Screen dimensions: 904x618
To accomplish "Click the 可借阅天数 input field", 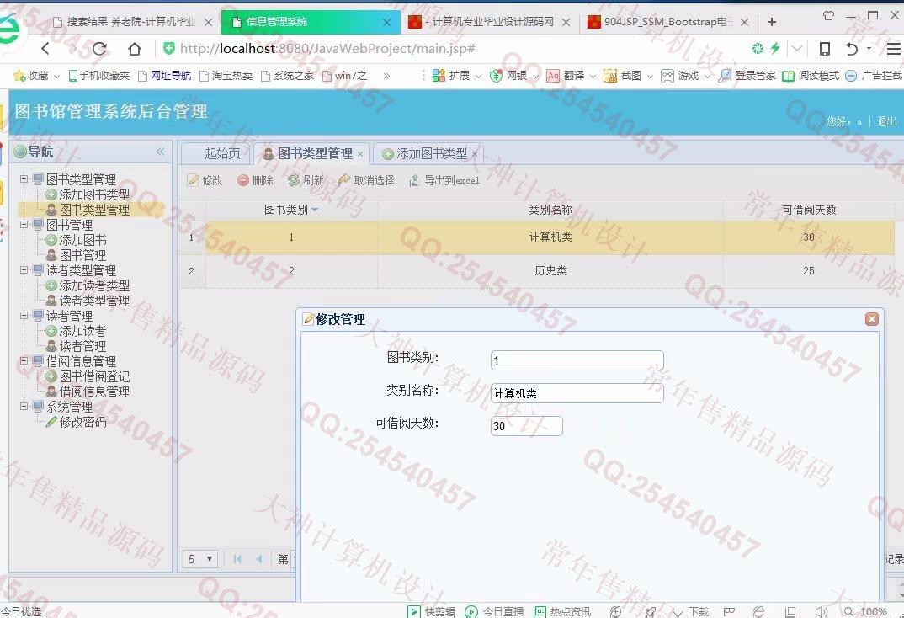I will (526, 426).
